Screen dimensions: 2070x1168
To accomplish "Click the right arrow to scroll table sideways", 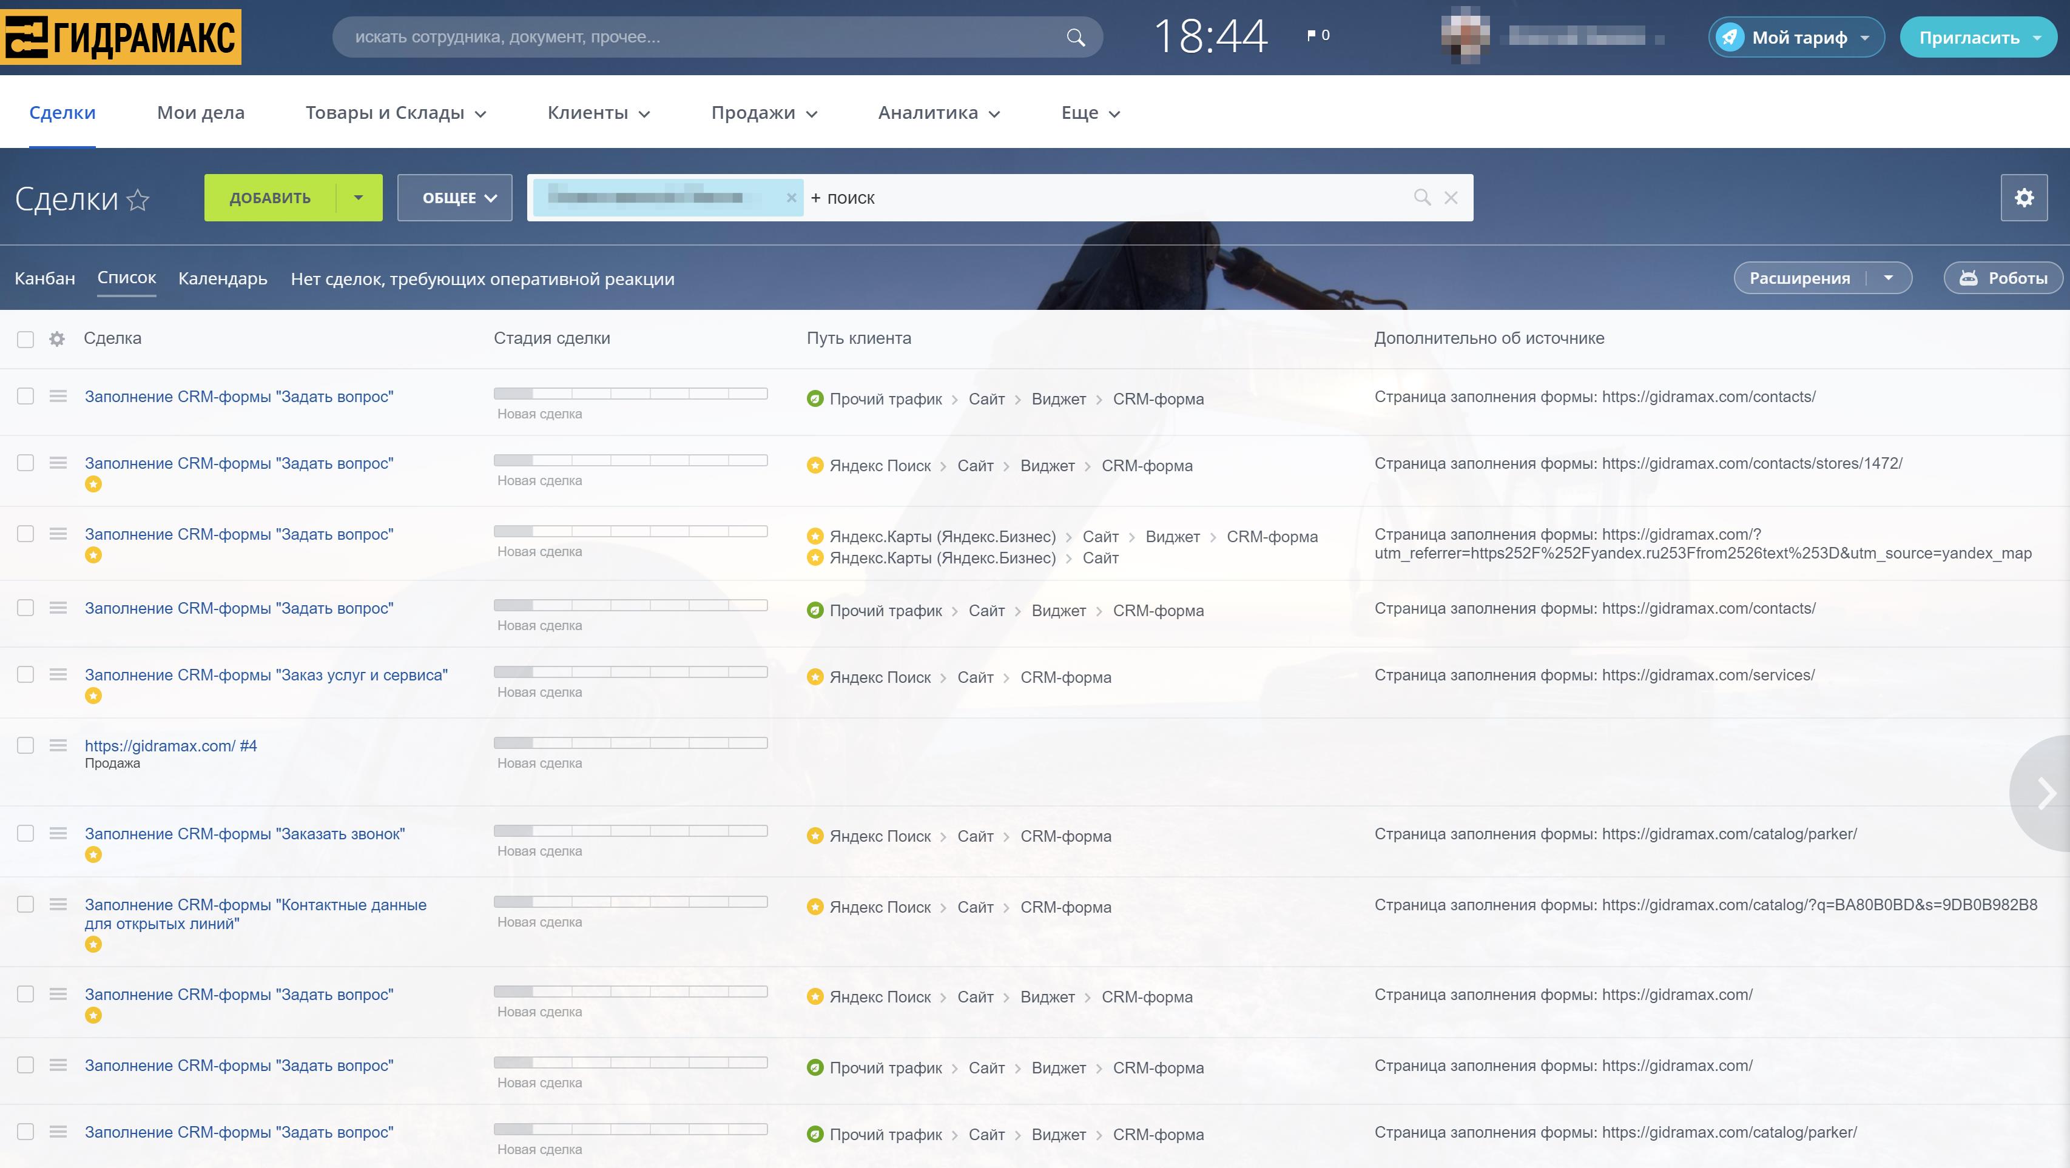I will pyautogui.click(x=2046, y=794).
